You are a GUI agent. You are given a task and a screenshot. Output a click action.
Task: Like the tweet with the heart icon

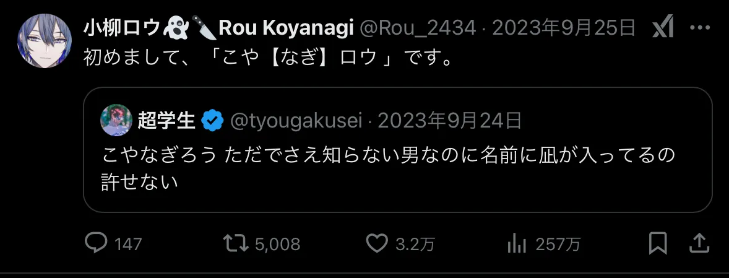coord(377,243)
